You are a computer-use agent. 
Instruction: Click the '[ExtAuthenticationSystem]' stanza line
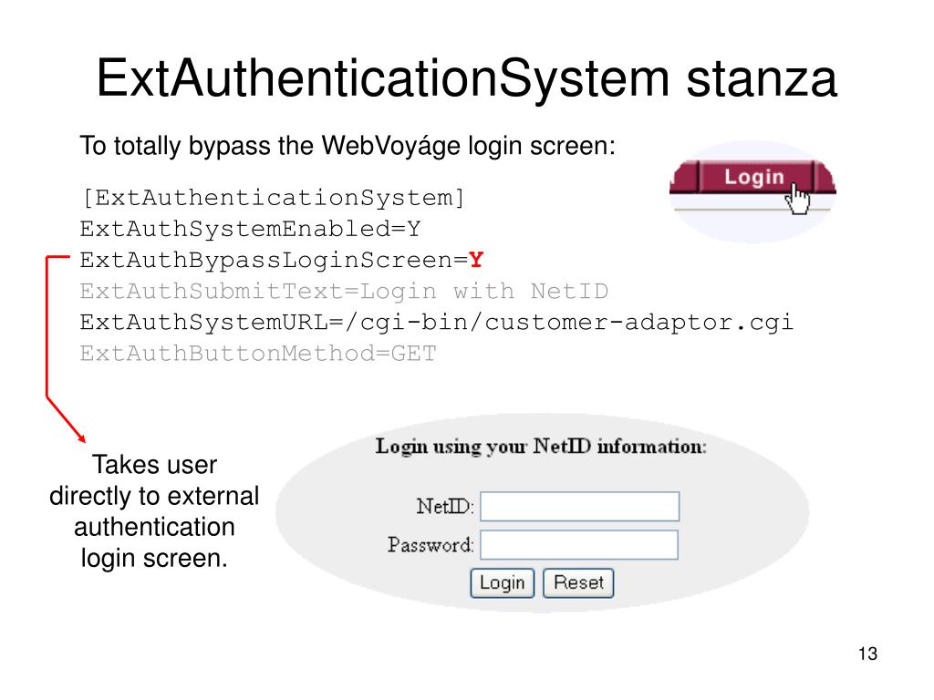click(x=273, y=198)
